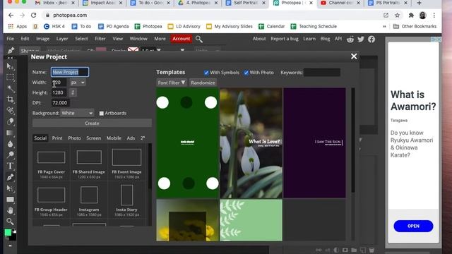This screenshot has width=452, height=254.
Task: Enable the Artboards checkbox
Action: (102, 113)
